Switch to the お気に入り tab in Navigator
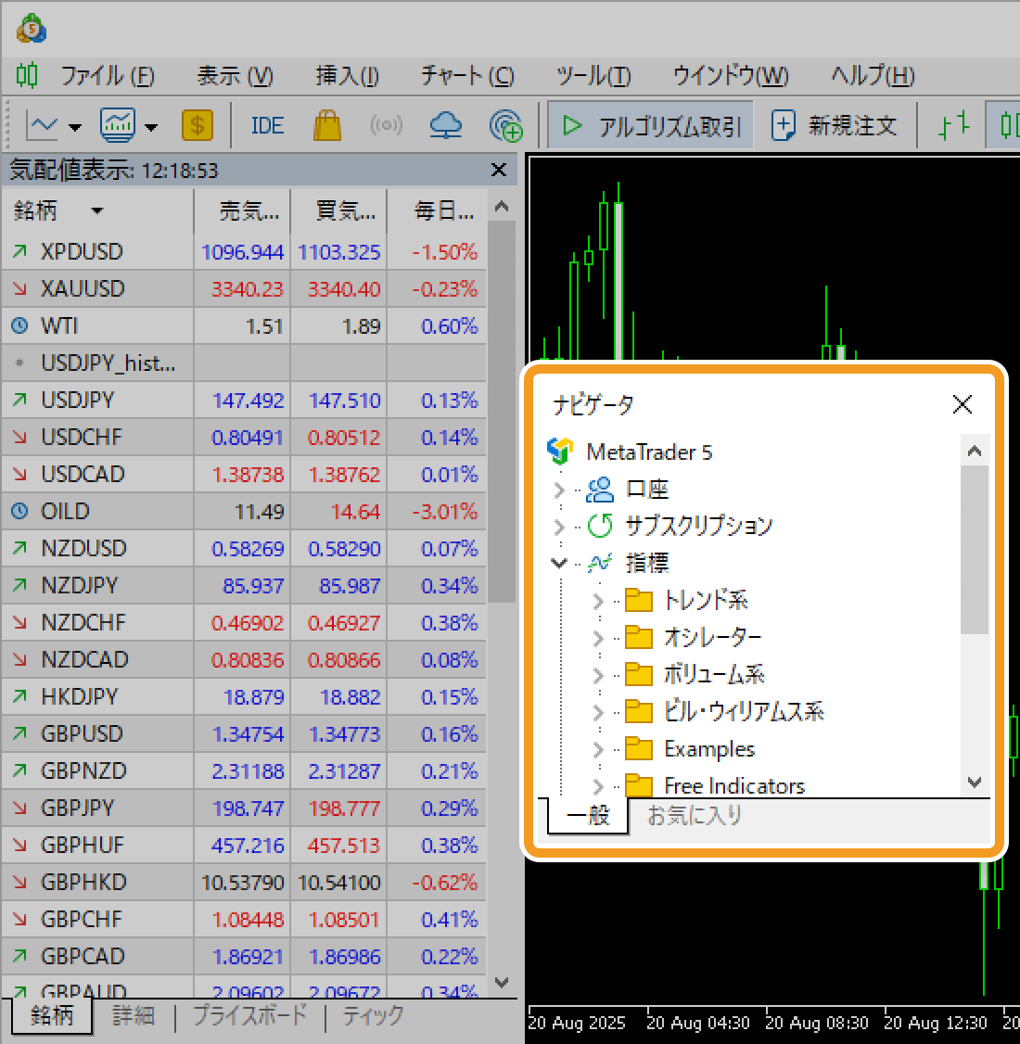Viewport: 1020px width, 1044px height. point(694,816)
